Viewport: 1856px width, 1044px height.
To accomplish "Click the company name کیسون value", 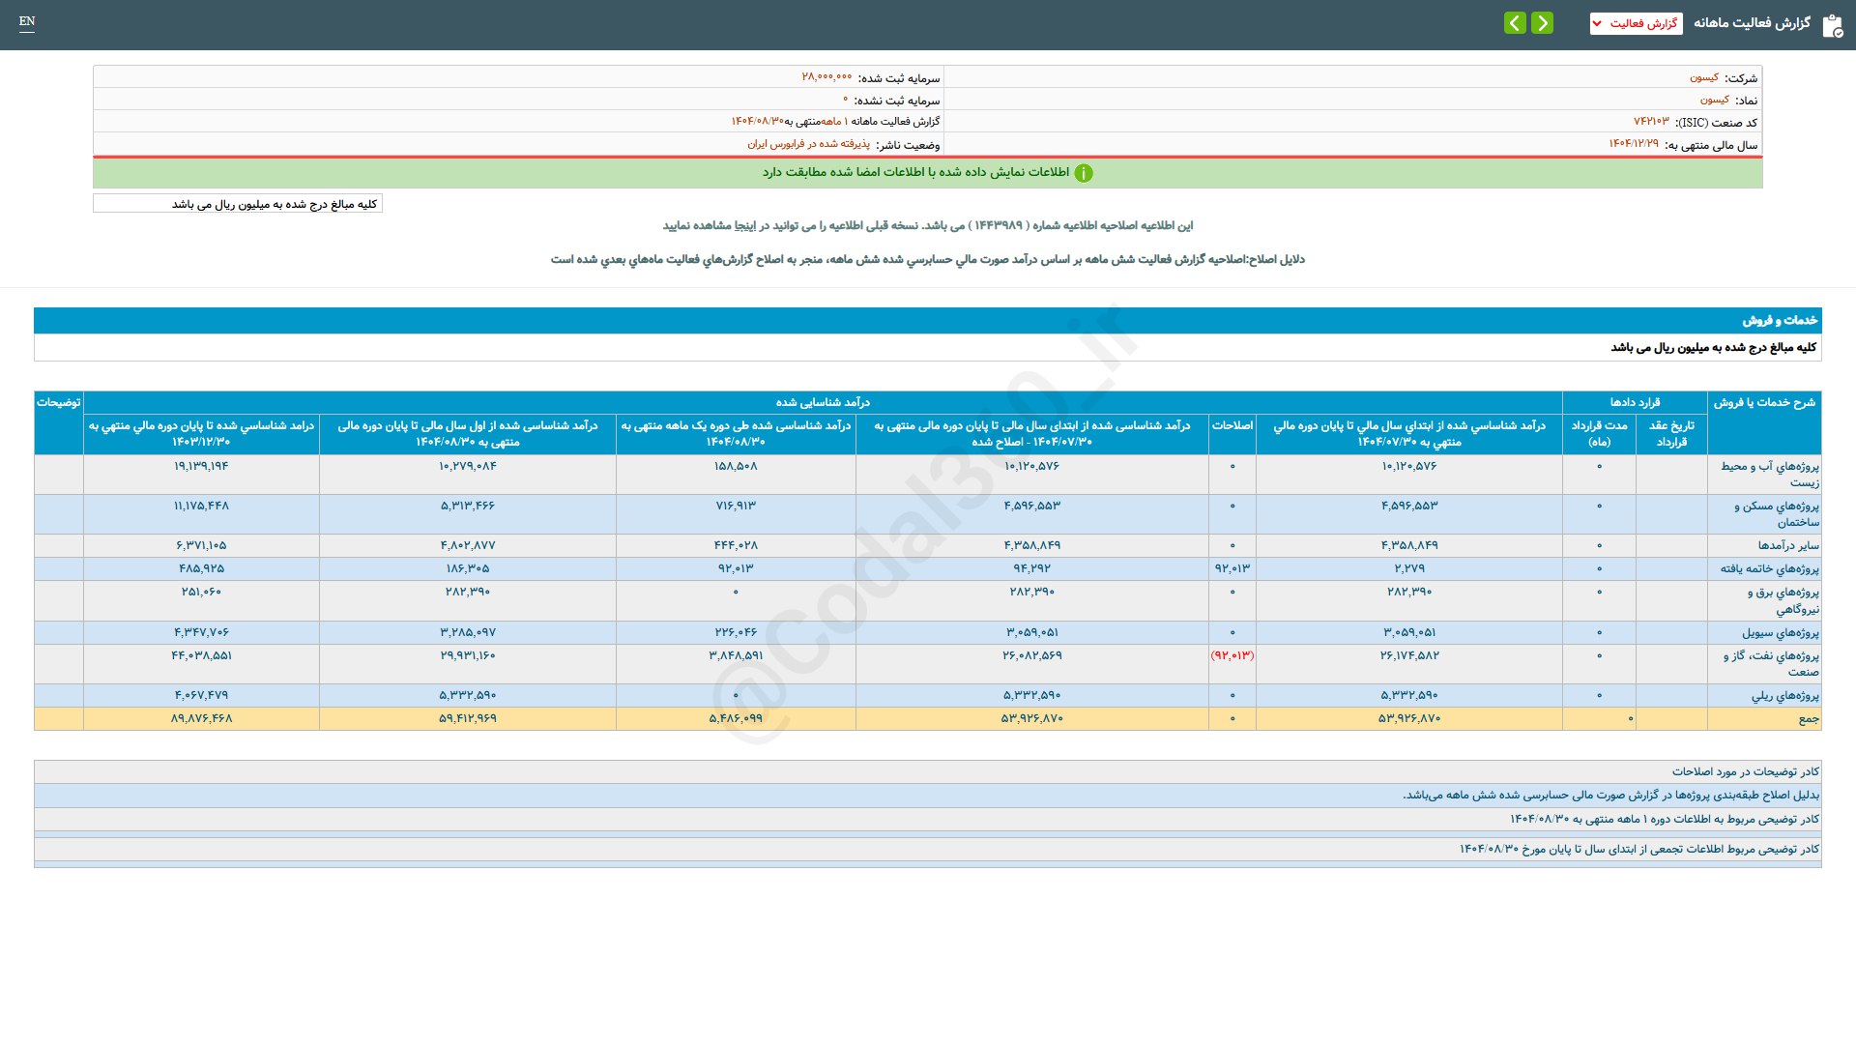I will (x=1703, y=77).
